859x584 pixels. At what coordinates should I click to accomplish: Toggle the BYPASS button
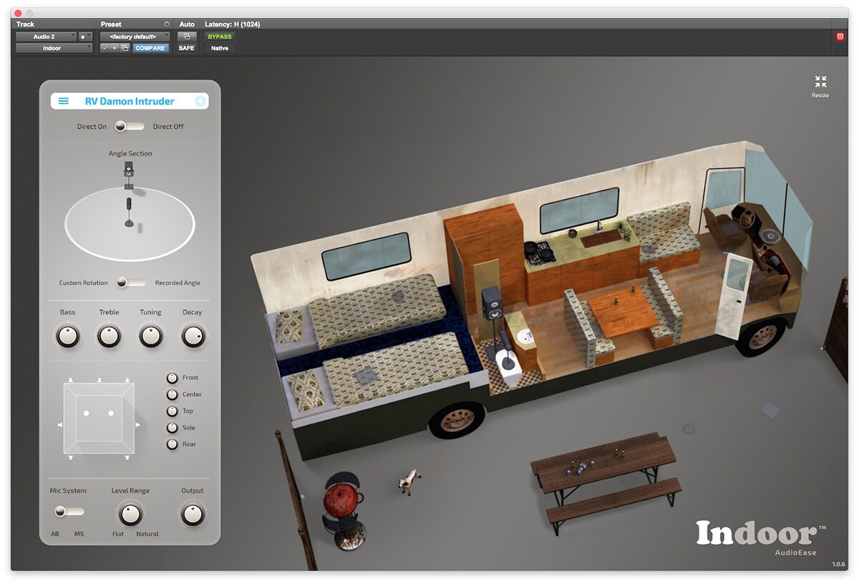[x=220, y=36]
